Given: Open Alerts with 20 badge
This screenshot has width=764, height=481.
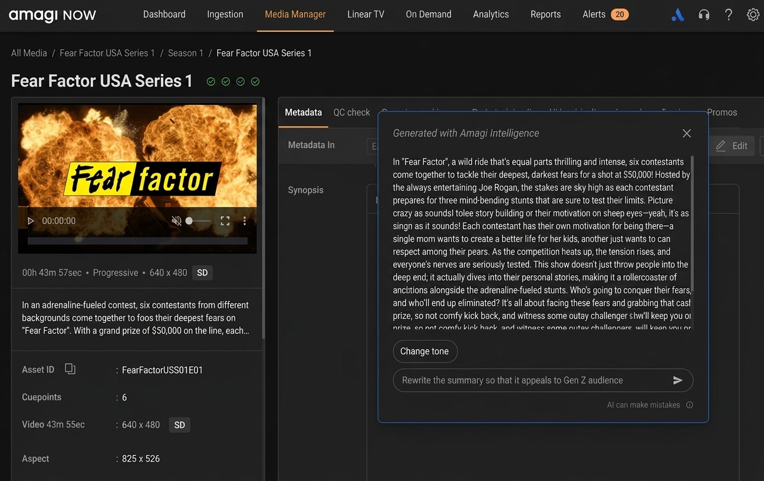Looking at the screenshot, I should click(605, 15).
